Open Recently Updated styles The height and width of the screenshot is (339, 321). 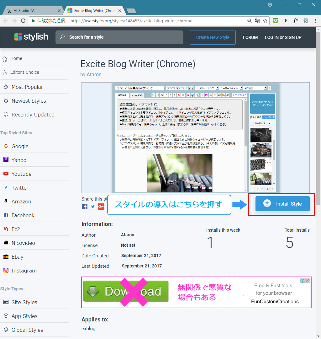(x=33, y=115)
